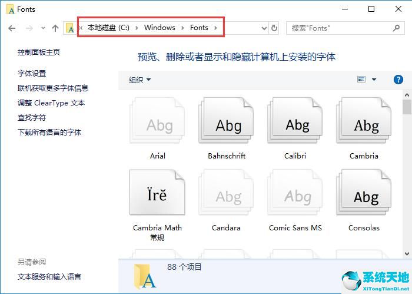Open 字体设置 link
The height and width of the screenshot is (294, 412).
pos(32,74)
